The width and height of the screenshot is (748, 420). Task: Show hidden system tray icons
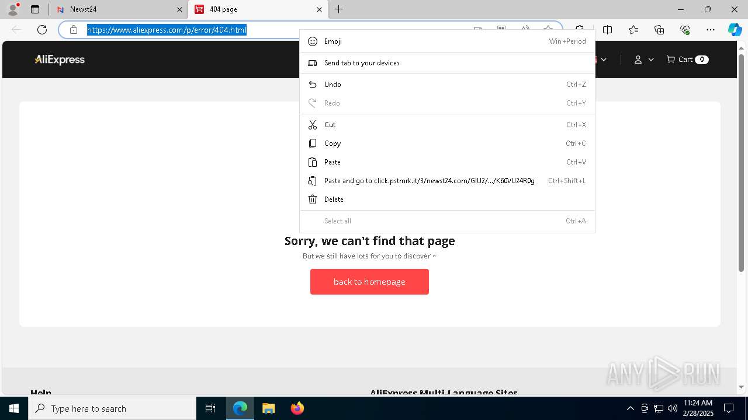coord(630,408)
